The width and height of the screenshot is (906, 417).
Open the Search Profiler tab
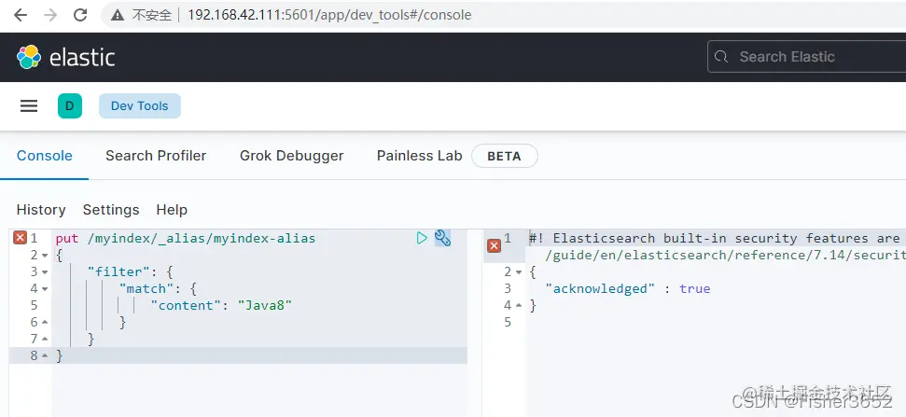click(x=156, y=156)
